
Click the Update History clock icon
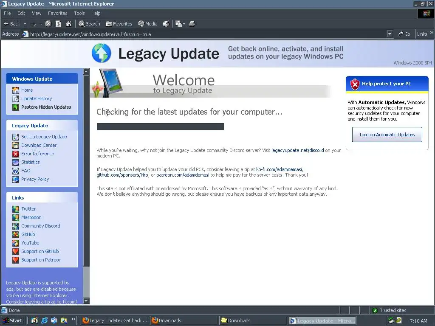point(16,98)
